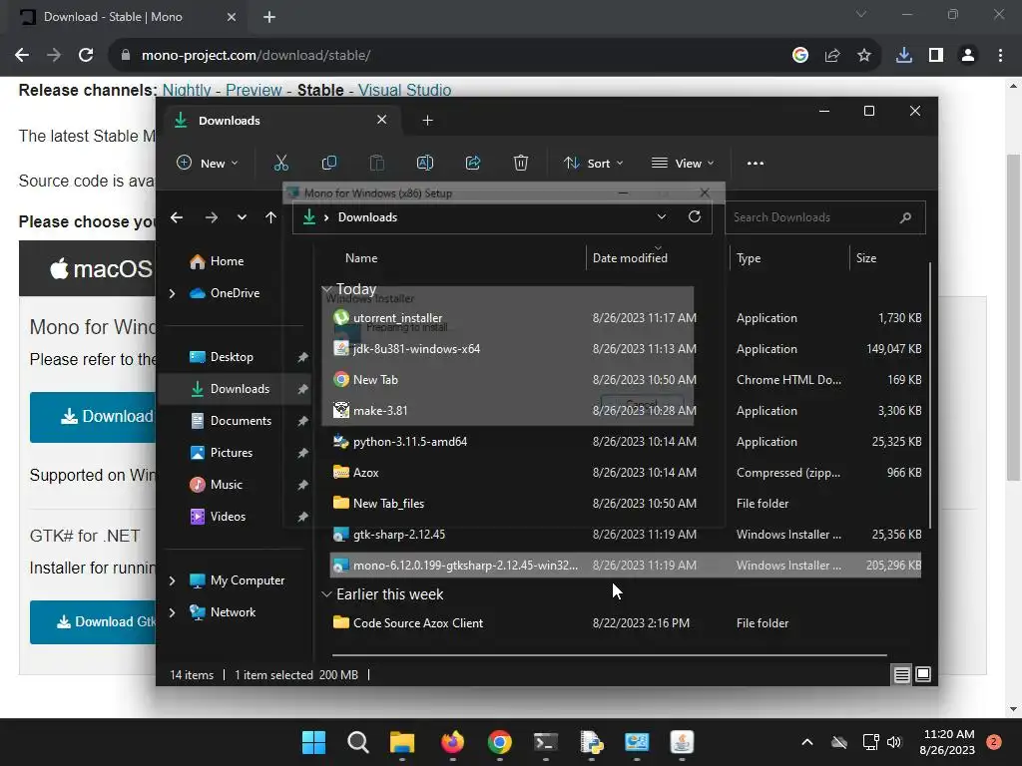Click the webpage vertical scrollbar
The height and width of the screenshot is (766, 1022).
(x=1013, y=317)
